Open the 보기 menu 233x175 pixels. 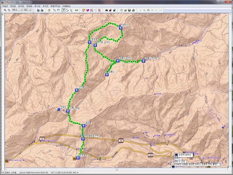(37, 6)
